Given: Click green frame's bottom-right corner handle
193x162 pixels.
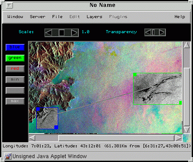Looking at the screenshot, I should coord(181,103).
